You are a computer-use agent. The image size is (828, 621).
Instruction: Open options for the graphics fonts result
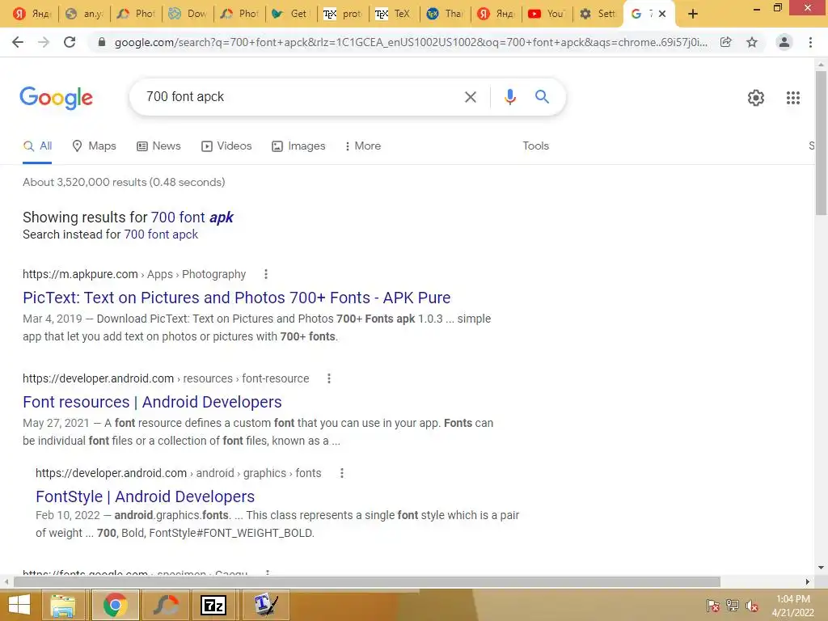tap(342, 473)
